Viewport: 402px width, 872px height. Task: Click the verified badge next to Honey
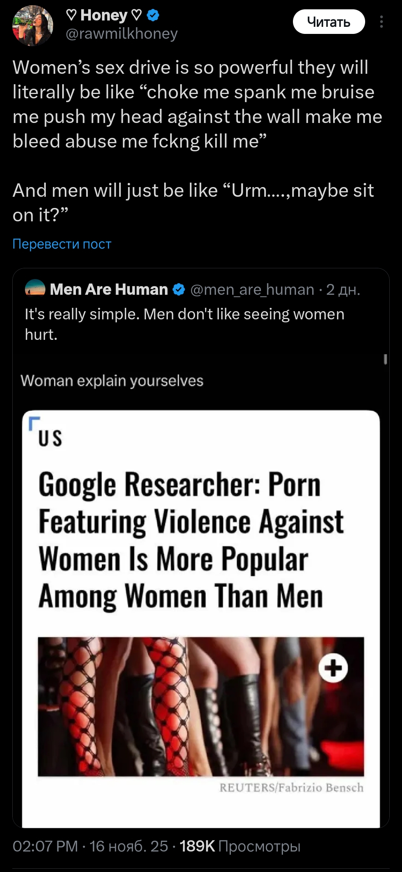[x=153, y=15]
